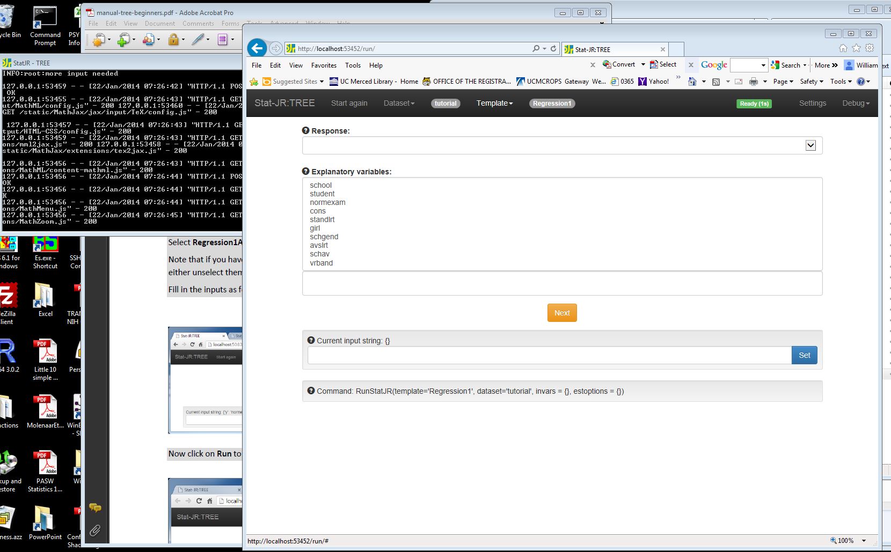The image size is (891, 552).
Task: Switch to the Stat-JR:TREE browser tab
Action: pyautogui.click(x=612, y=49)
